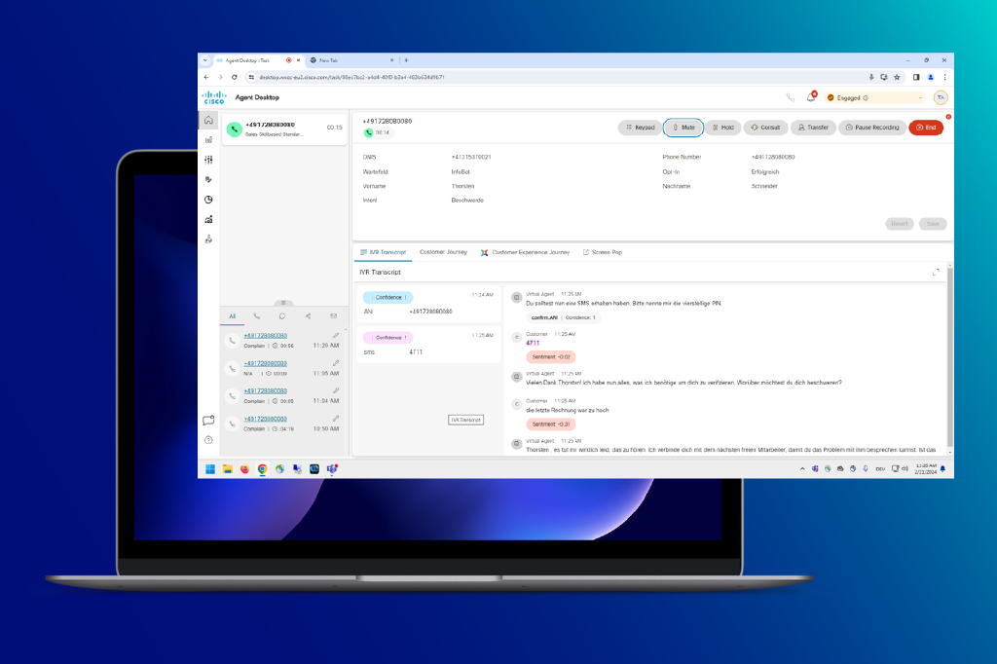Click the 'Beschwerde' intent value
Screen dimensions: 997x664
[x=467, y=201]
